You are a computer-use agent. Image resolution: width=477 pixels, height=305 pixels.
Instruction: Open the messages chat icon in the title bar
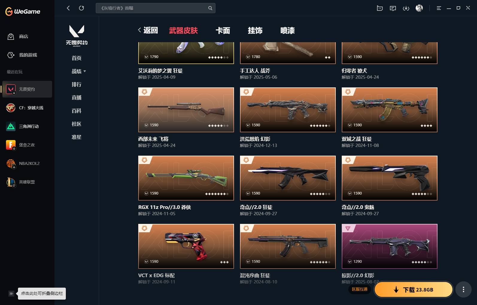[393, 8]
